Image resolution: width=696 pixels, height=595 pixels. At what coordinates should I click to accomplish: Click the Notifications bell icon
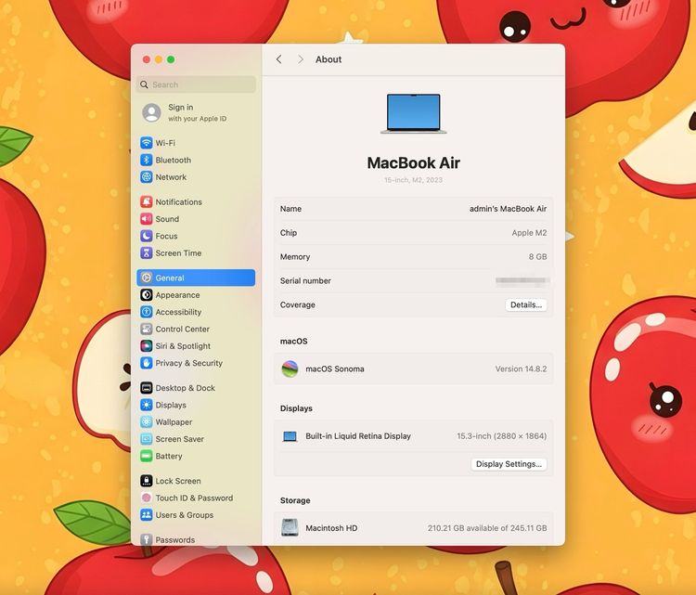tap(146, 201)
